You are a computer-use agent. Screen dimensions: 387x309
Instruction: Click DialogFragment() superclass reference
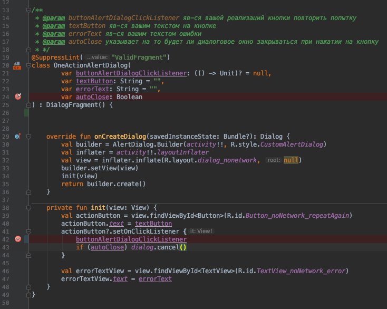click(x=76, y=105)
